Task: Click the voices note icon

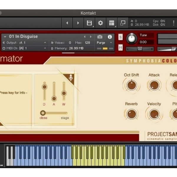Action: pos(52,43)
